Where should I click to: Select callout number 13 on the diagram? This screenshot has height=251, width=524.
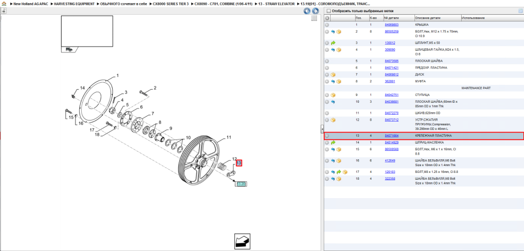click(238, 163)
